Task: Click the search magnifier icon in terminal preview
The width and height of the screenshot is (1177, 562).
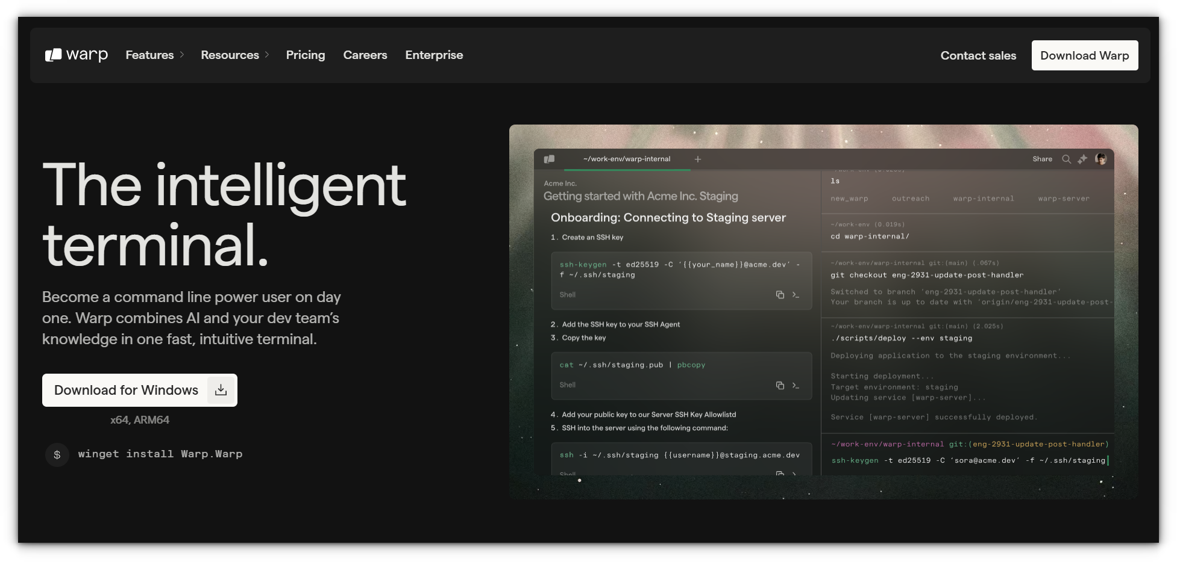Action: click(1066, 159)
